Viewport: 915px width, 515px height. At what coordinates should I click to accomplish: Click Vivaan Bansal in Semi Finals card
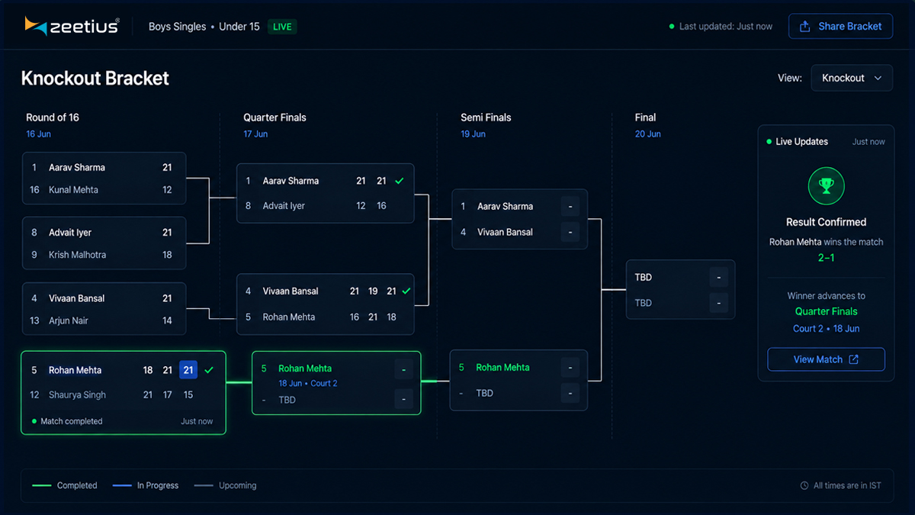click(506, 232)
